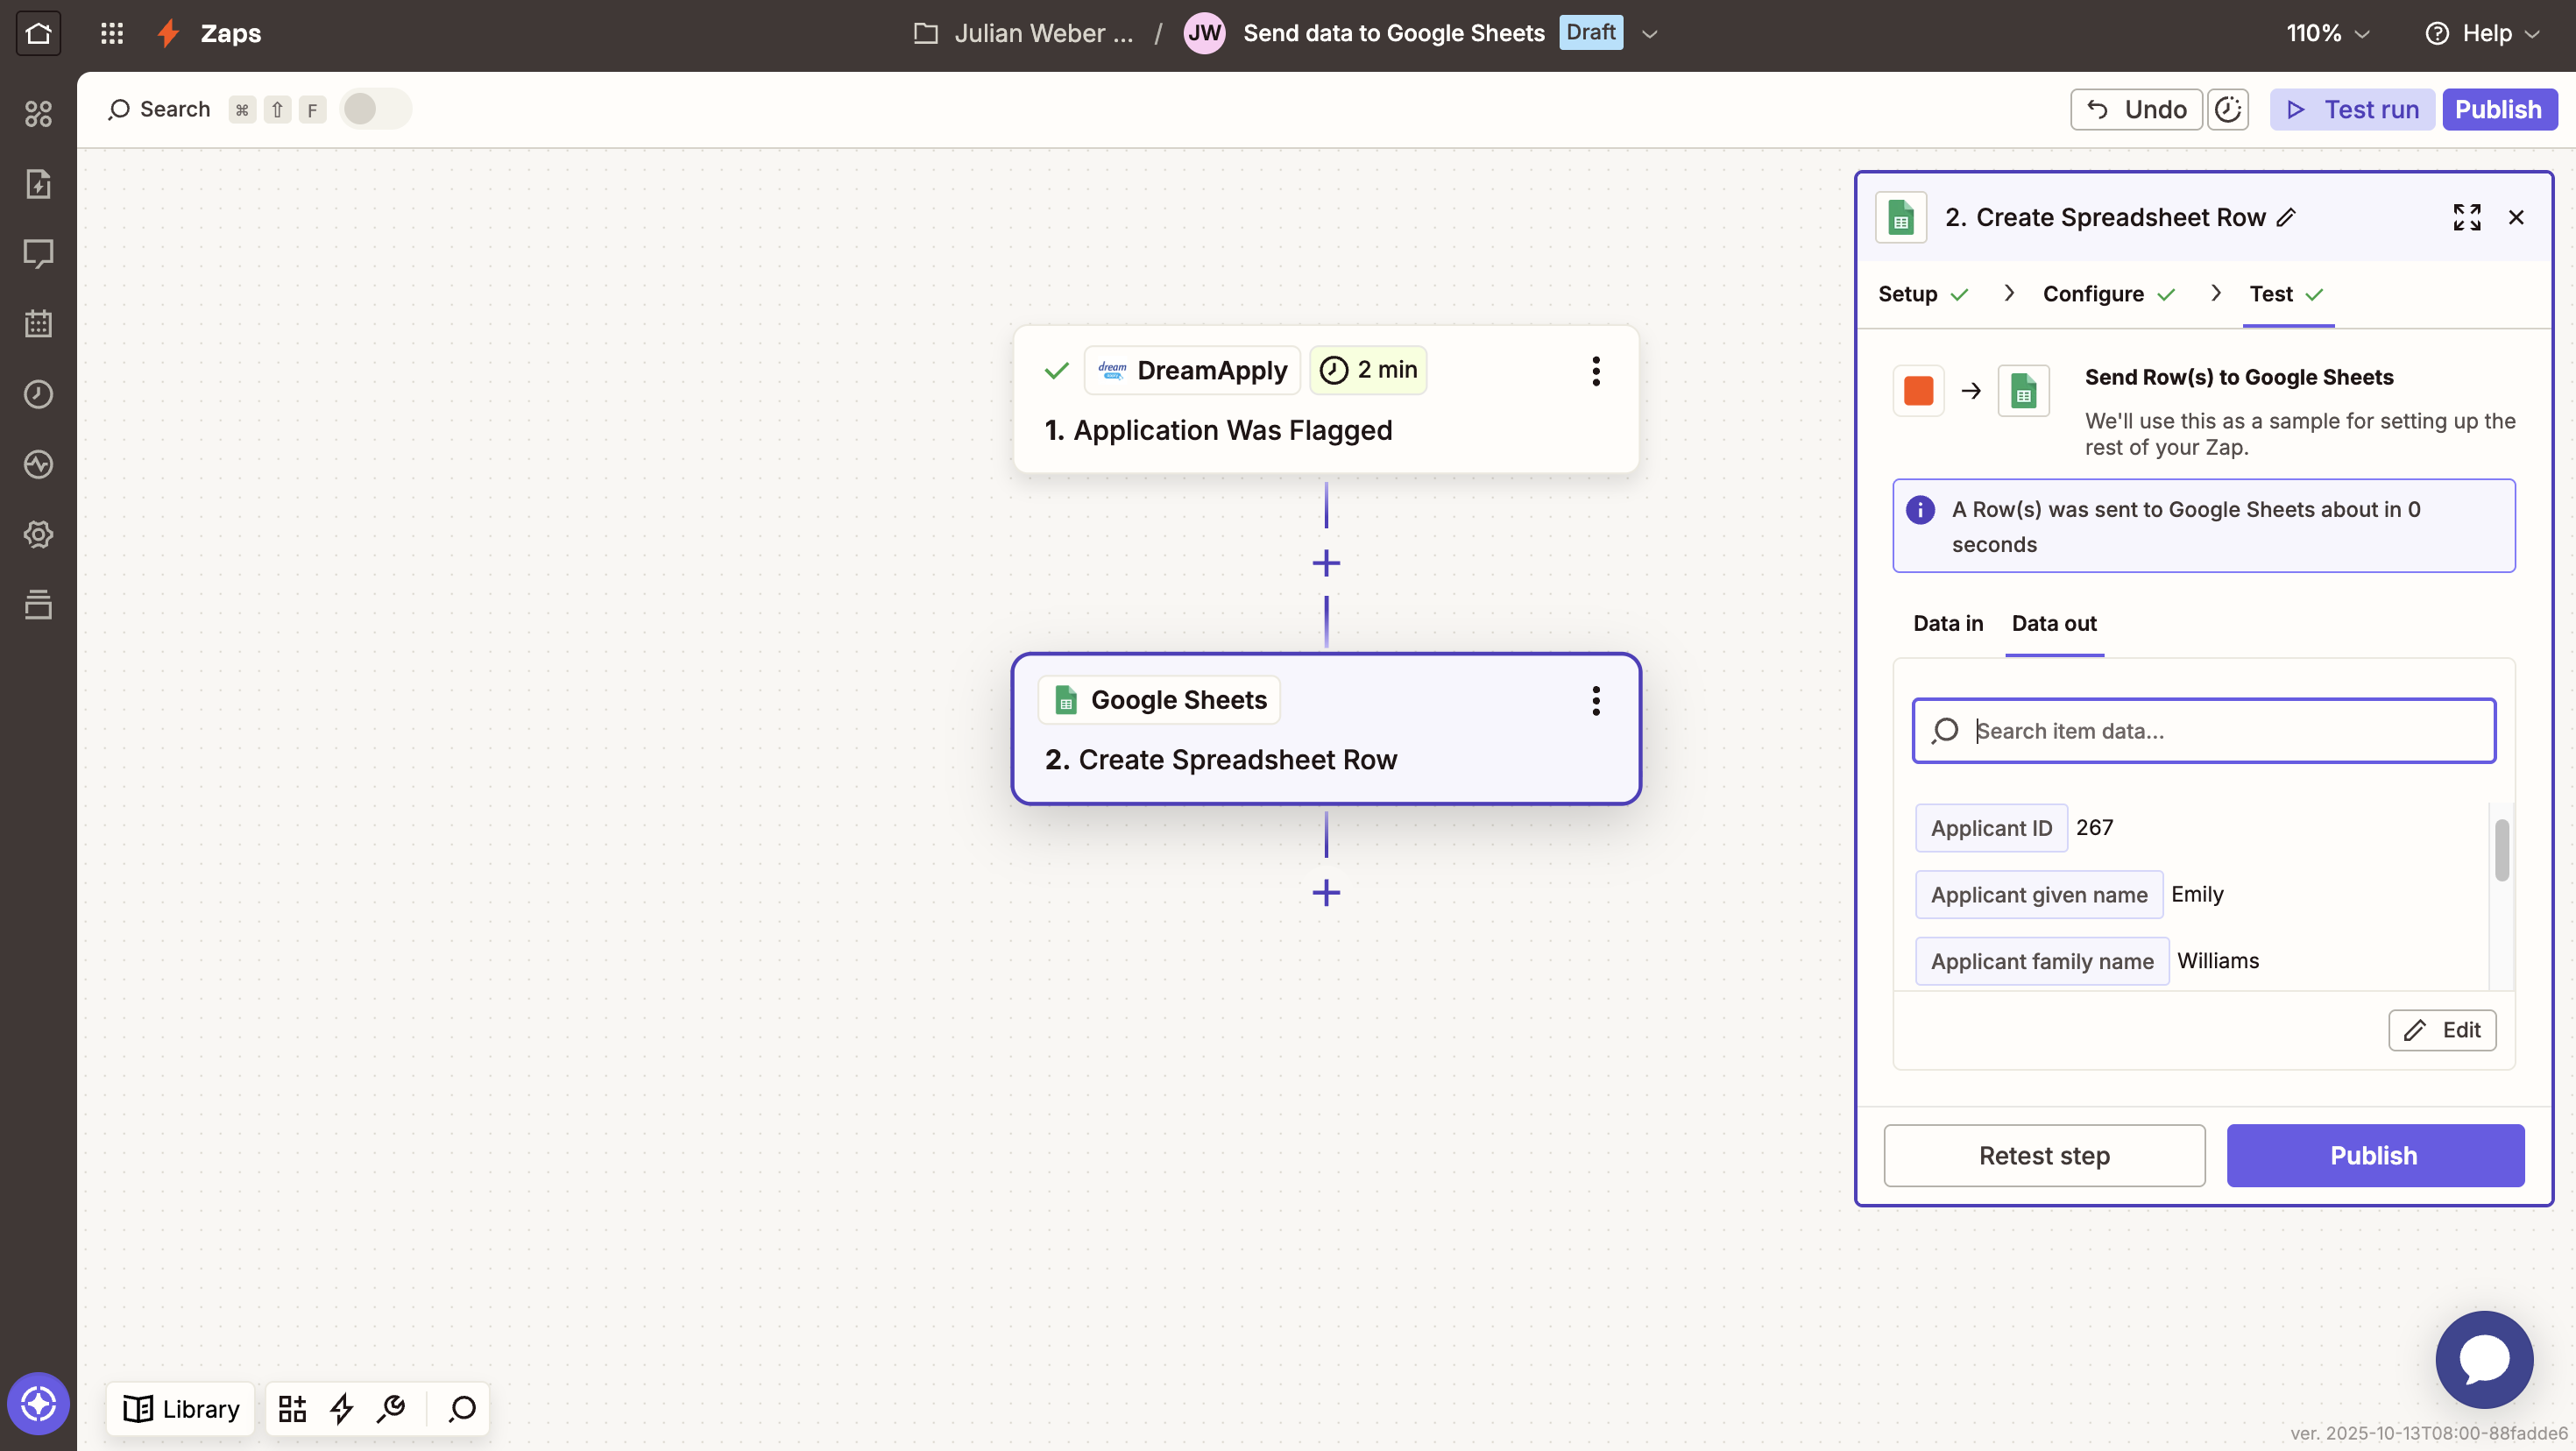Screen dimensions: 2576x1451
Task: Select the Data out tab
Action: click(2054, 623)
